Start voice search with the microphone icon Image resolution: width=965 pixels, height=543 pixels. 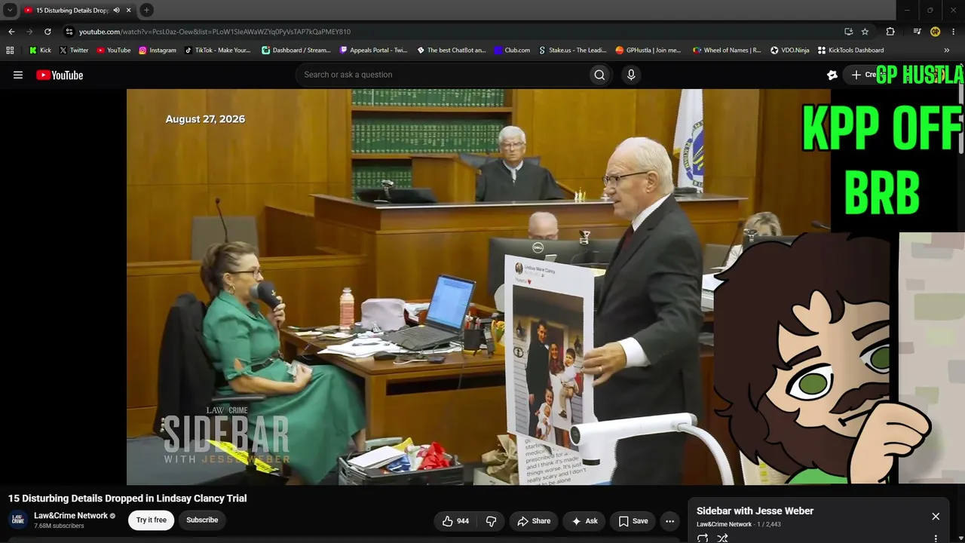(631, 75)
